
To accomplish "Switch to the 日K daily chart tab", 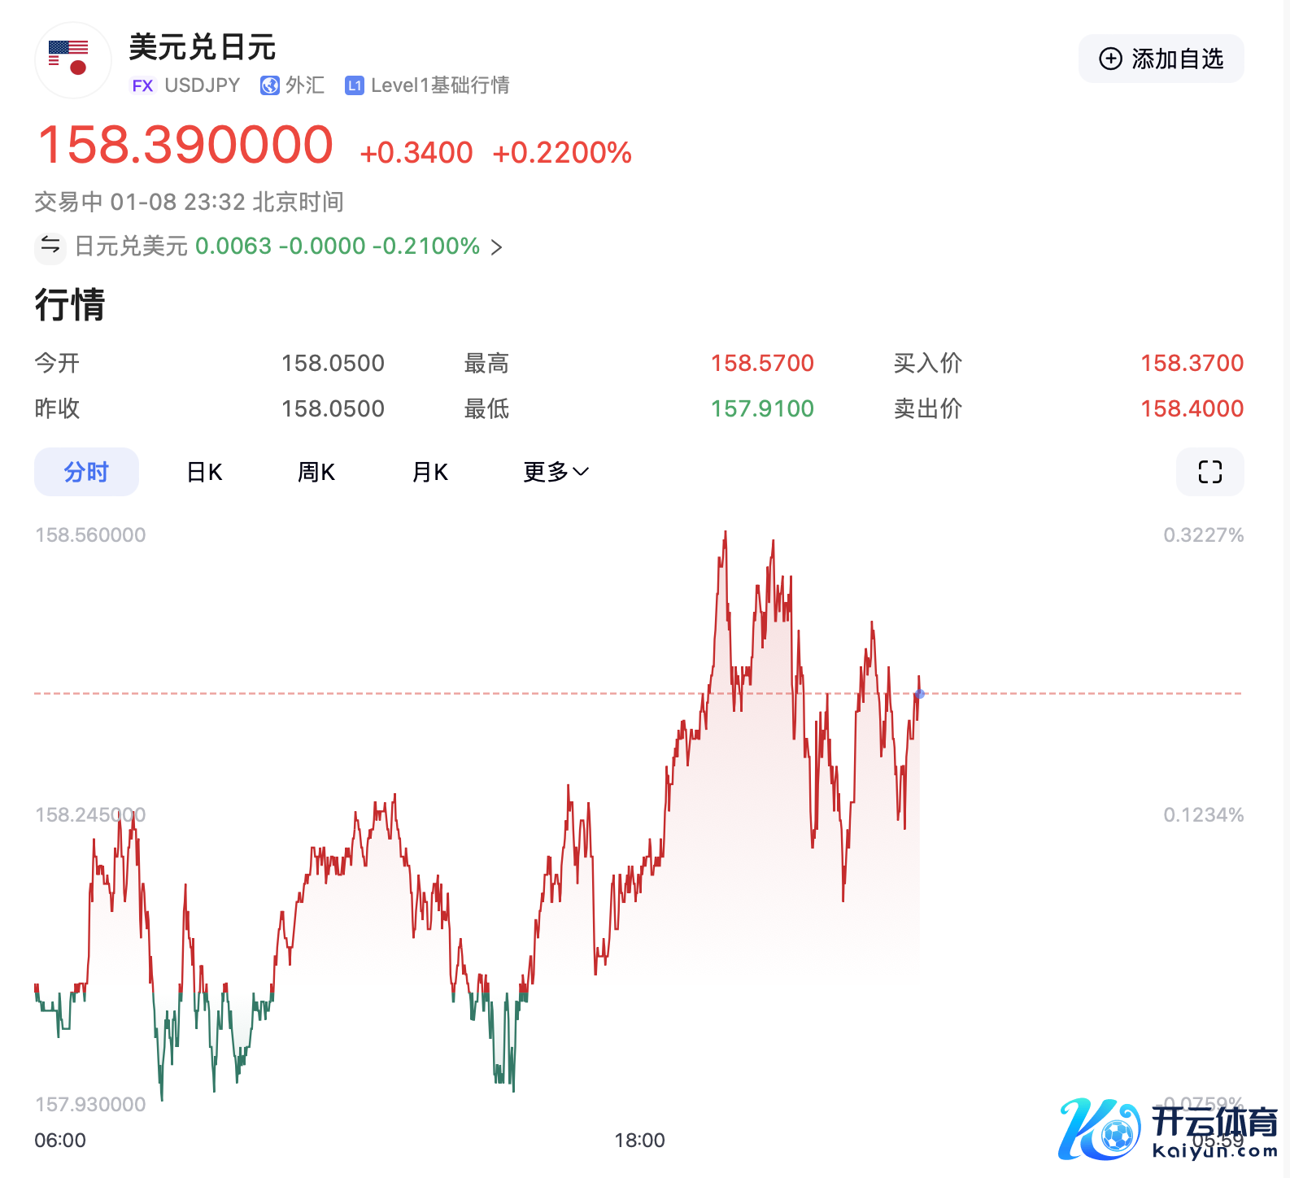I will tap(204, 472).
